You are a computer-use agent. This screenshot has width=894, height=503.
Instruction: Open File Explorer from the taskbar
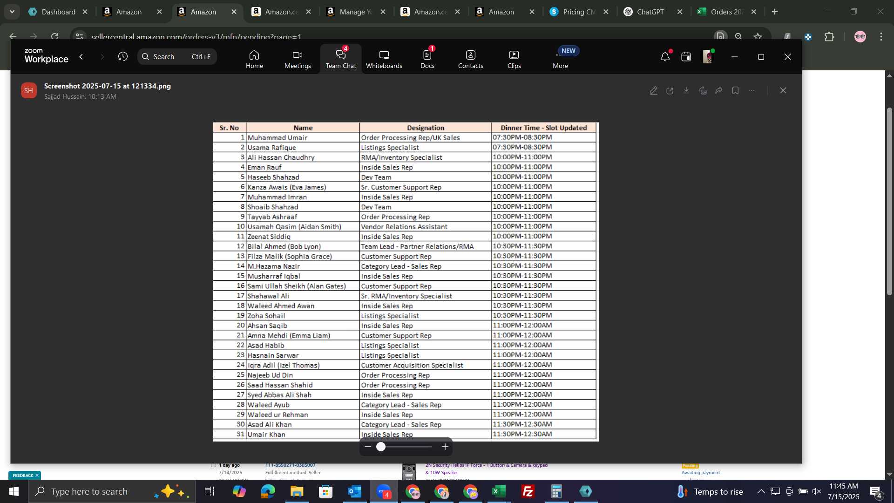(x=297, y=491)
